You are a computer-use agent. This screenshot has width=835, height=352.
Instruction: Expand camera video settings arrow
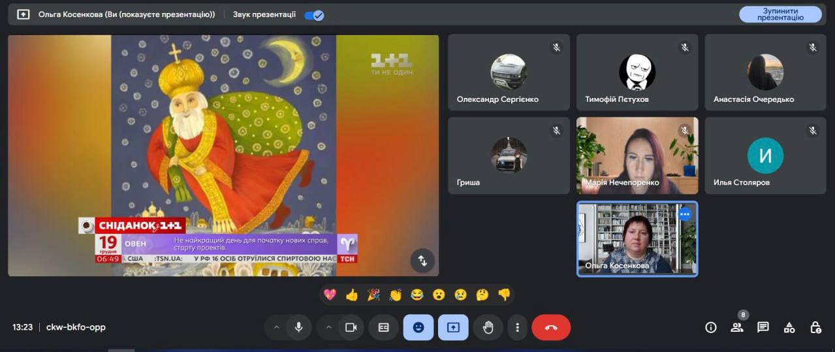[328, 327]
